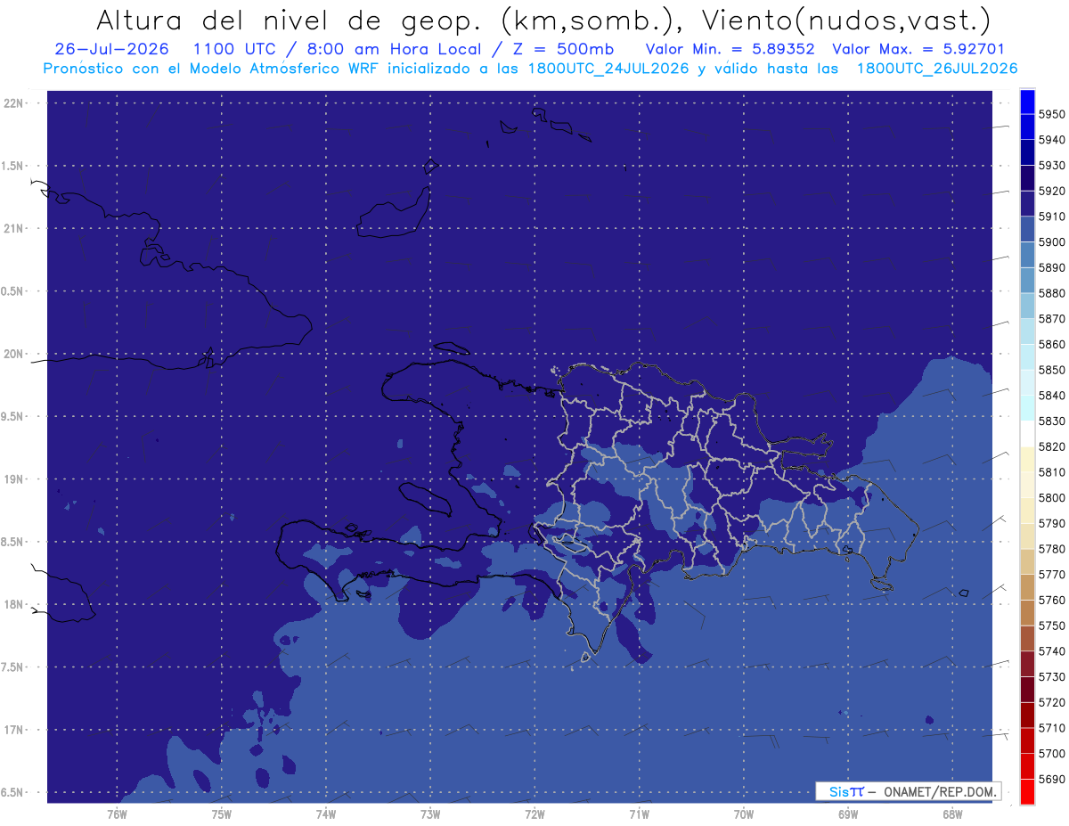Click the "5880" legend value
This screenshot has height=826, width=1069.
pos(1051,293)
